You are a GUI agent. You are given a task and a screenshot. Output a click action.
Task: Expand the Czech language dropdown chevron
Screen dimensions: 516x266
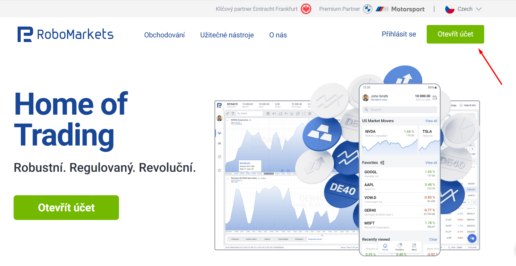pos(479,9)
